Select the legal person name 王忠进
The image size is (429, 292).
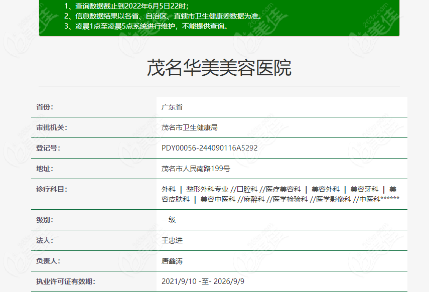[172, 240]
